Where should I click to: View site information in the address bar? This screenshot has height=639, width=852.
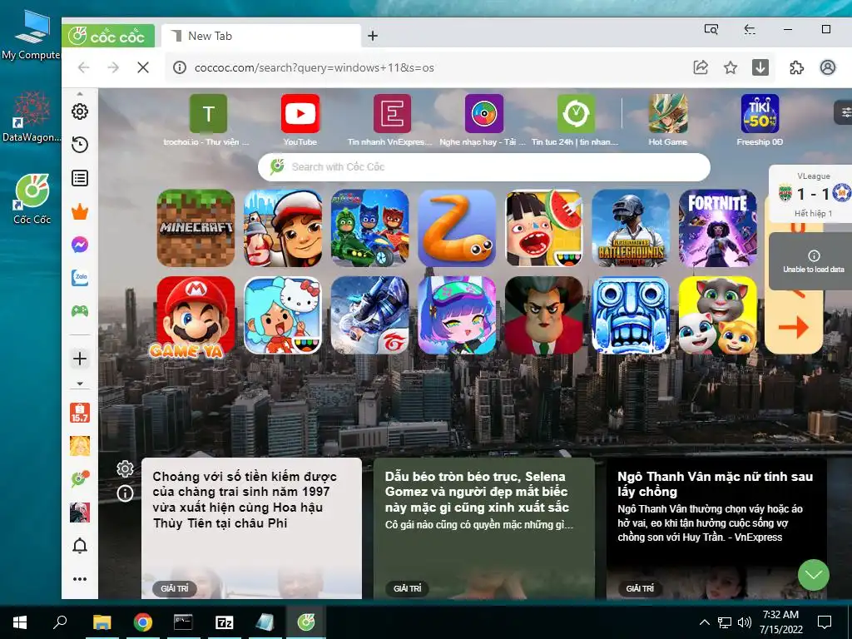[180, 67]
